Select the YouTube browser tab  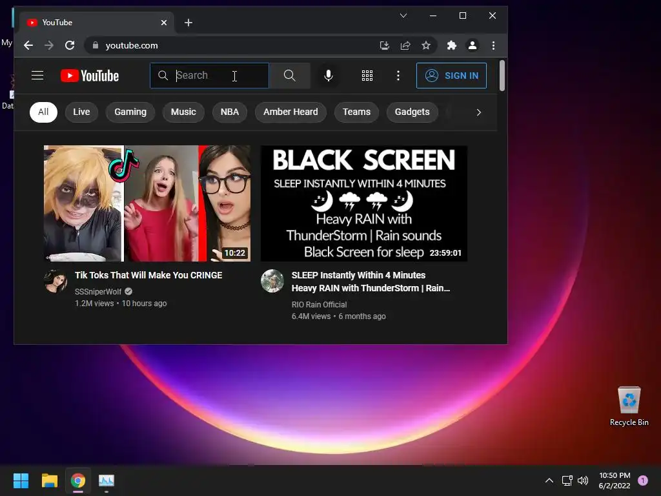coord(96,23)
